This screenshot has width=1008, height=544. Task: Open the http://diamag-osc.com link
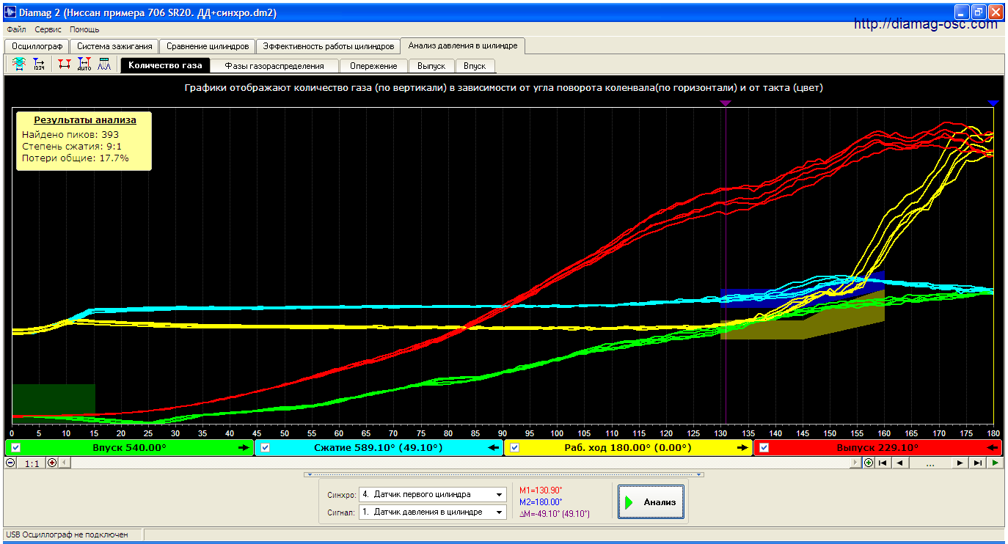926,23
